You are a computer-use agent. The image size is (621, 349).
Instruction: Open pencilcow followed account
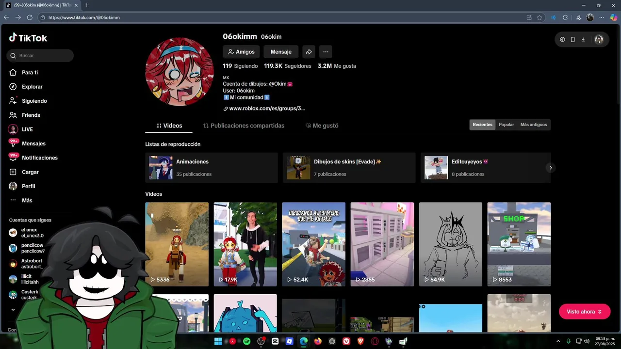[27, 248]
